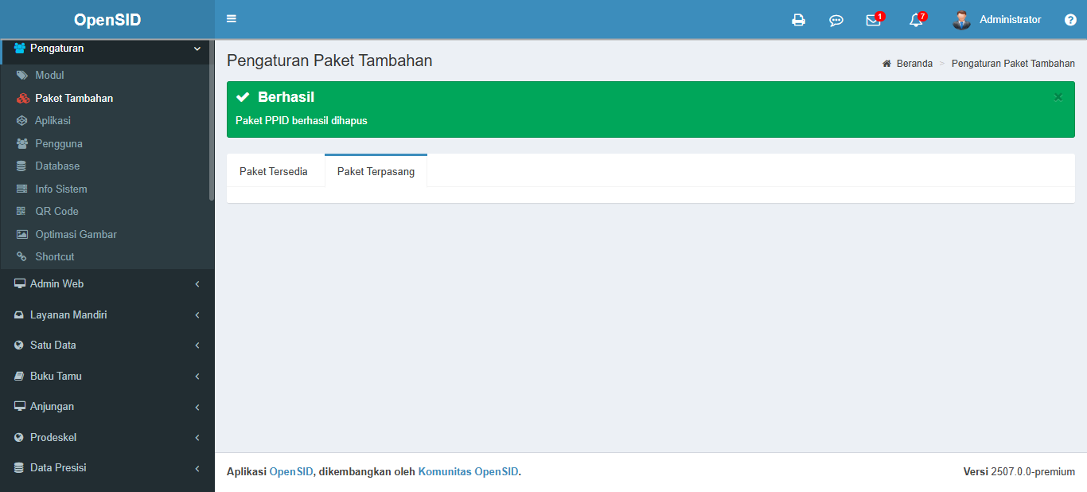Switch to the Paket Tersedia tab
This screenshot has height=492, width=1087.
tap(274, 171)
